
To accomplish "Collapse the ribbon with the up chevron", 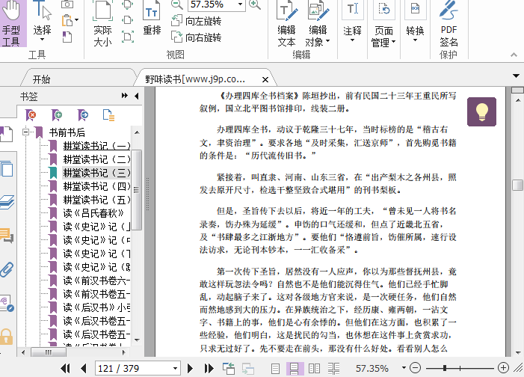I will 514,55.
